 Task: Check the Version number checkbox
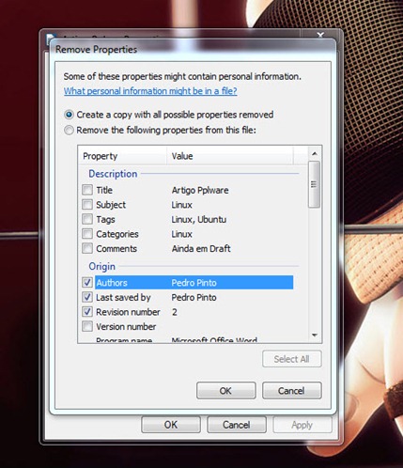[x=87, y=326]
